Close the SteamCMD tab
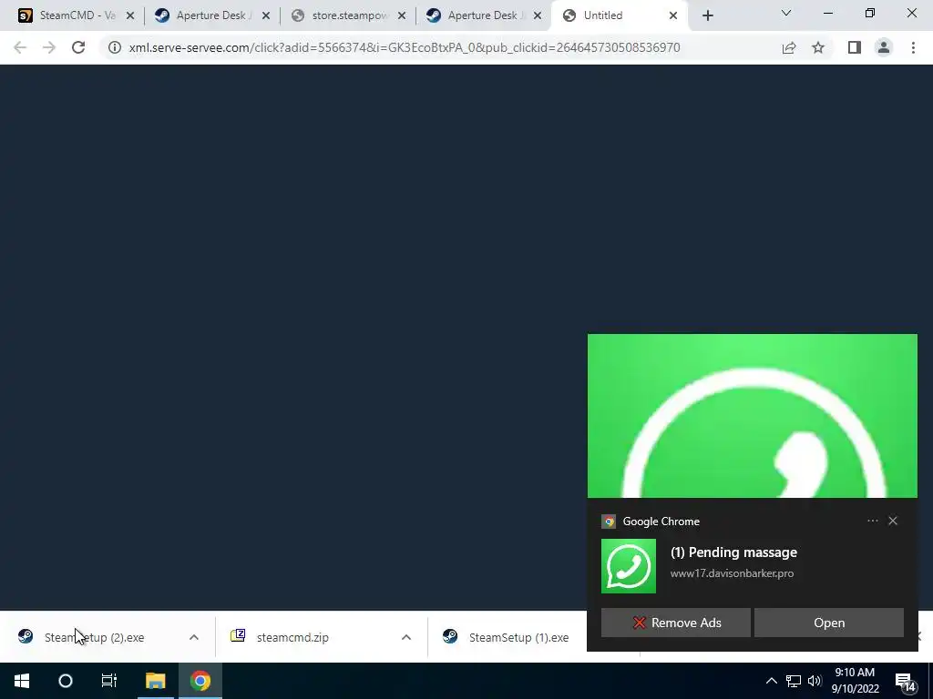The width and height of the screenshot is (933, 699). pos(130,16)
